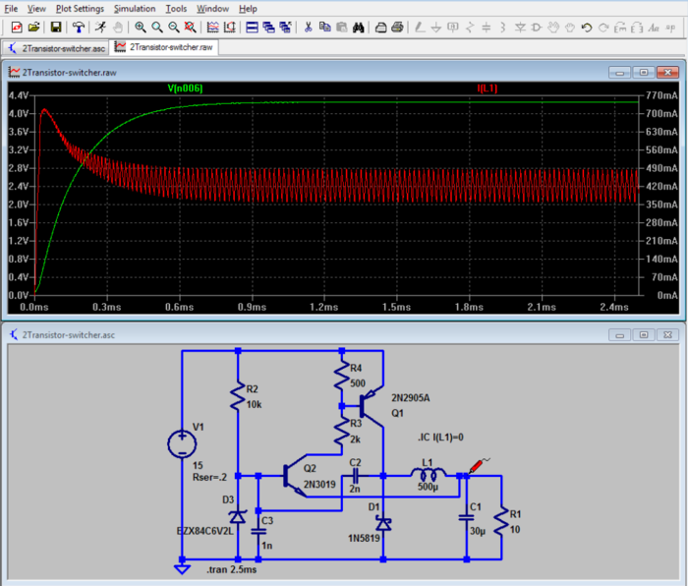Viewport: 688px width, 586px height.
Task: Open the Simulation menu
Action: pos(135,9)
